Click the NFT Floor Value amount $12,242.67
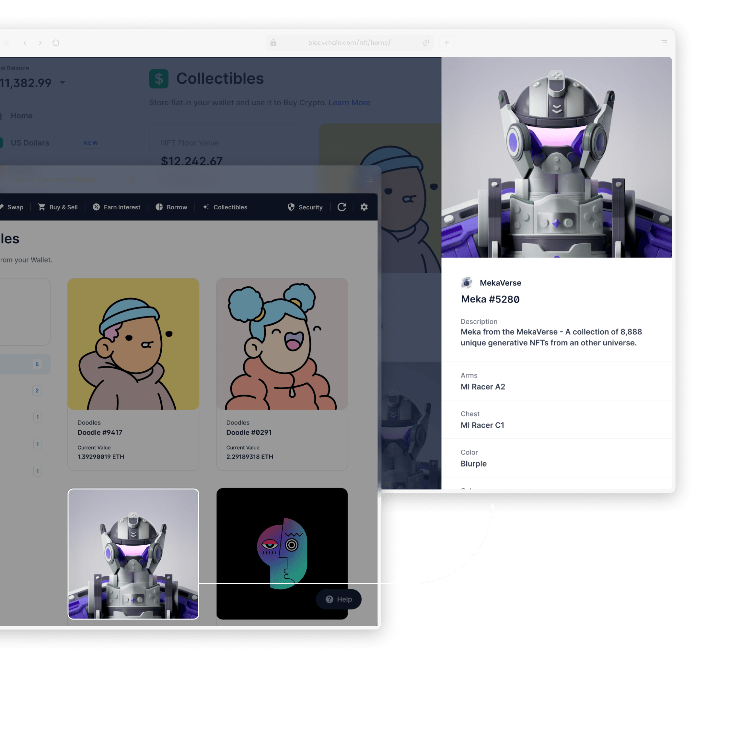The width and height of the screenshot is (729, 729). coord(191,161)
